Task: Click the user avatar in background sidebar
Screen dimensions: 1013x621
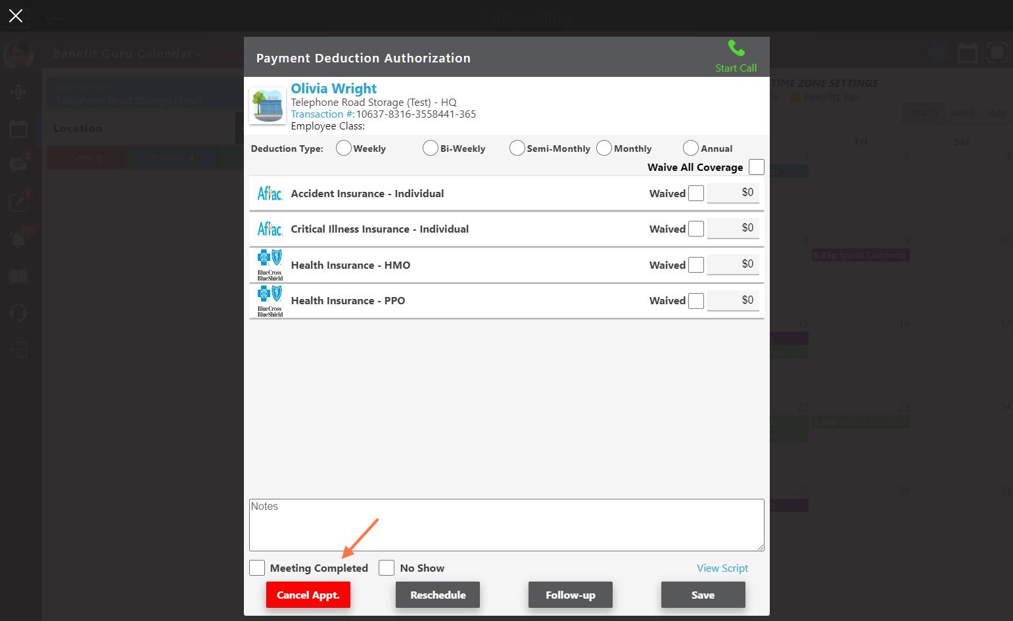Action: click(x=18, y=55)
